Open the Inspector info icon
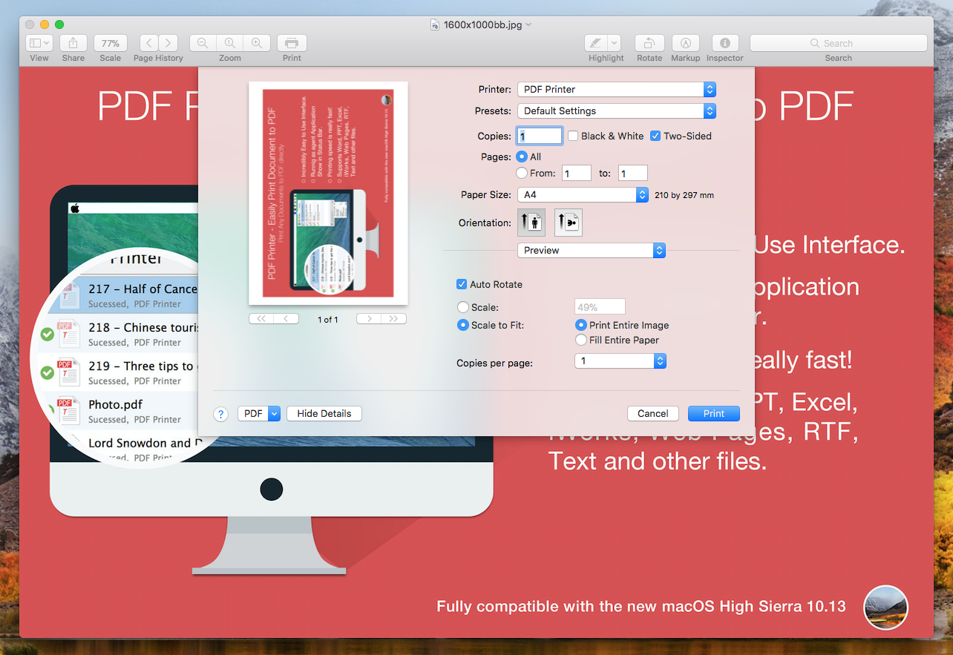The height and width of the screenshot is (655, 953). pyautogui.click(x=725, y=43)
